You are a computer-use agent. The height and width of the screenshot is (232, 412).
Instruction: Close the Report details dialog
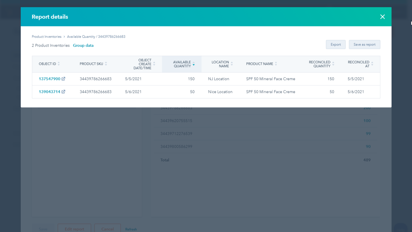click(382, 17)
